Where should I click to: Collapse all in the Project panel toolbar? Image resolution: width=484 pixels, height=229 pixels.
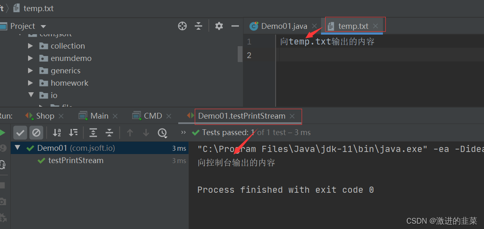(x=198, y=26)
